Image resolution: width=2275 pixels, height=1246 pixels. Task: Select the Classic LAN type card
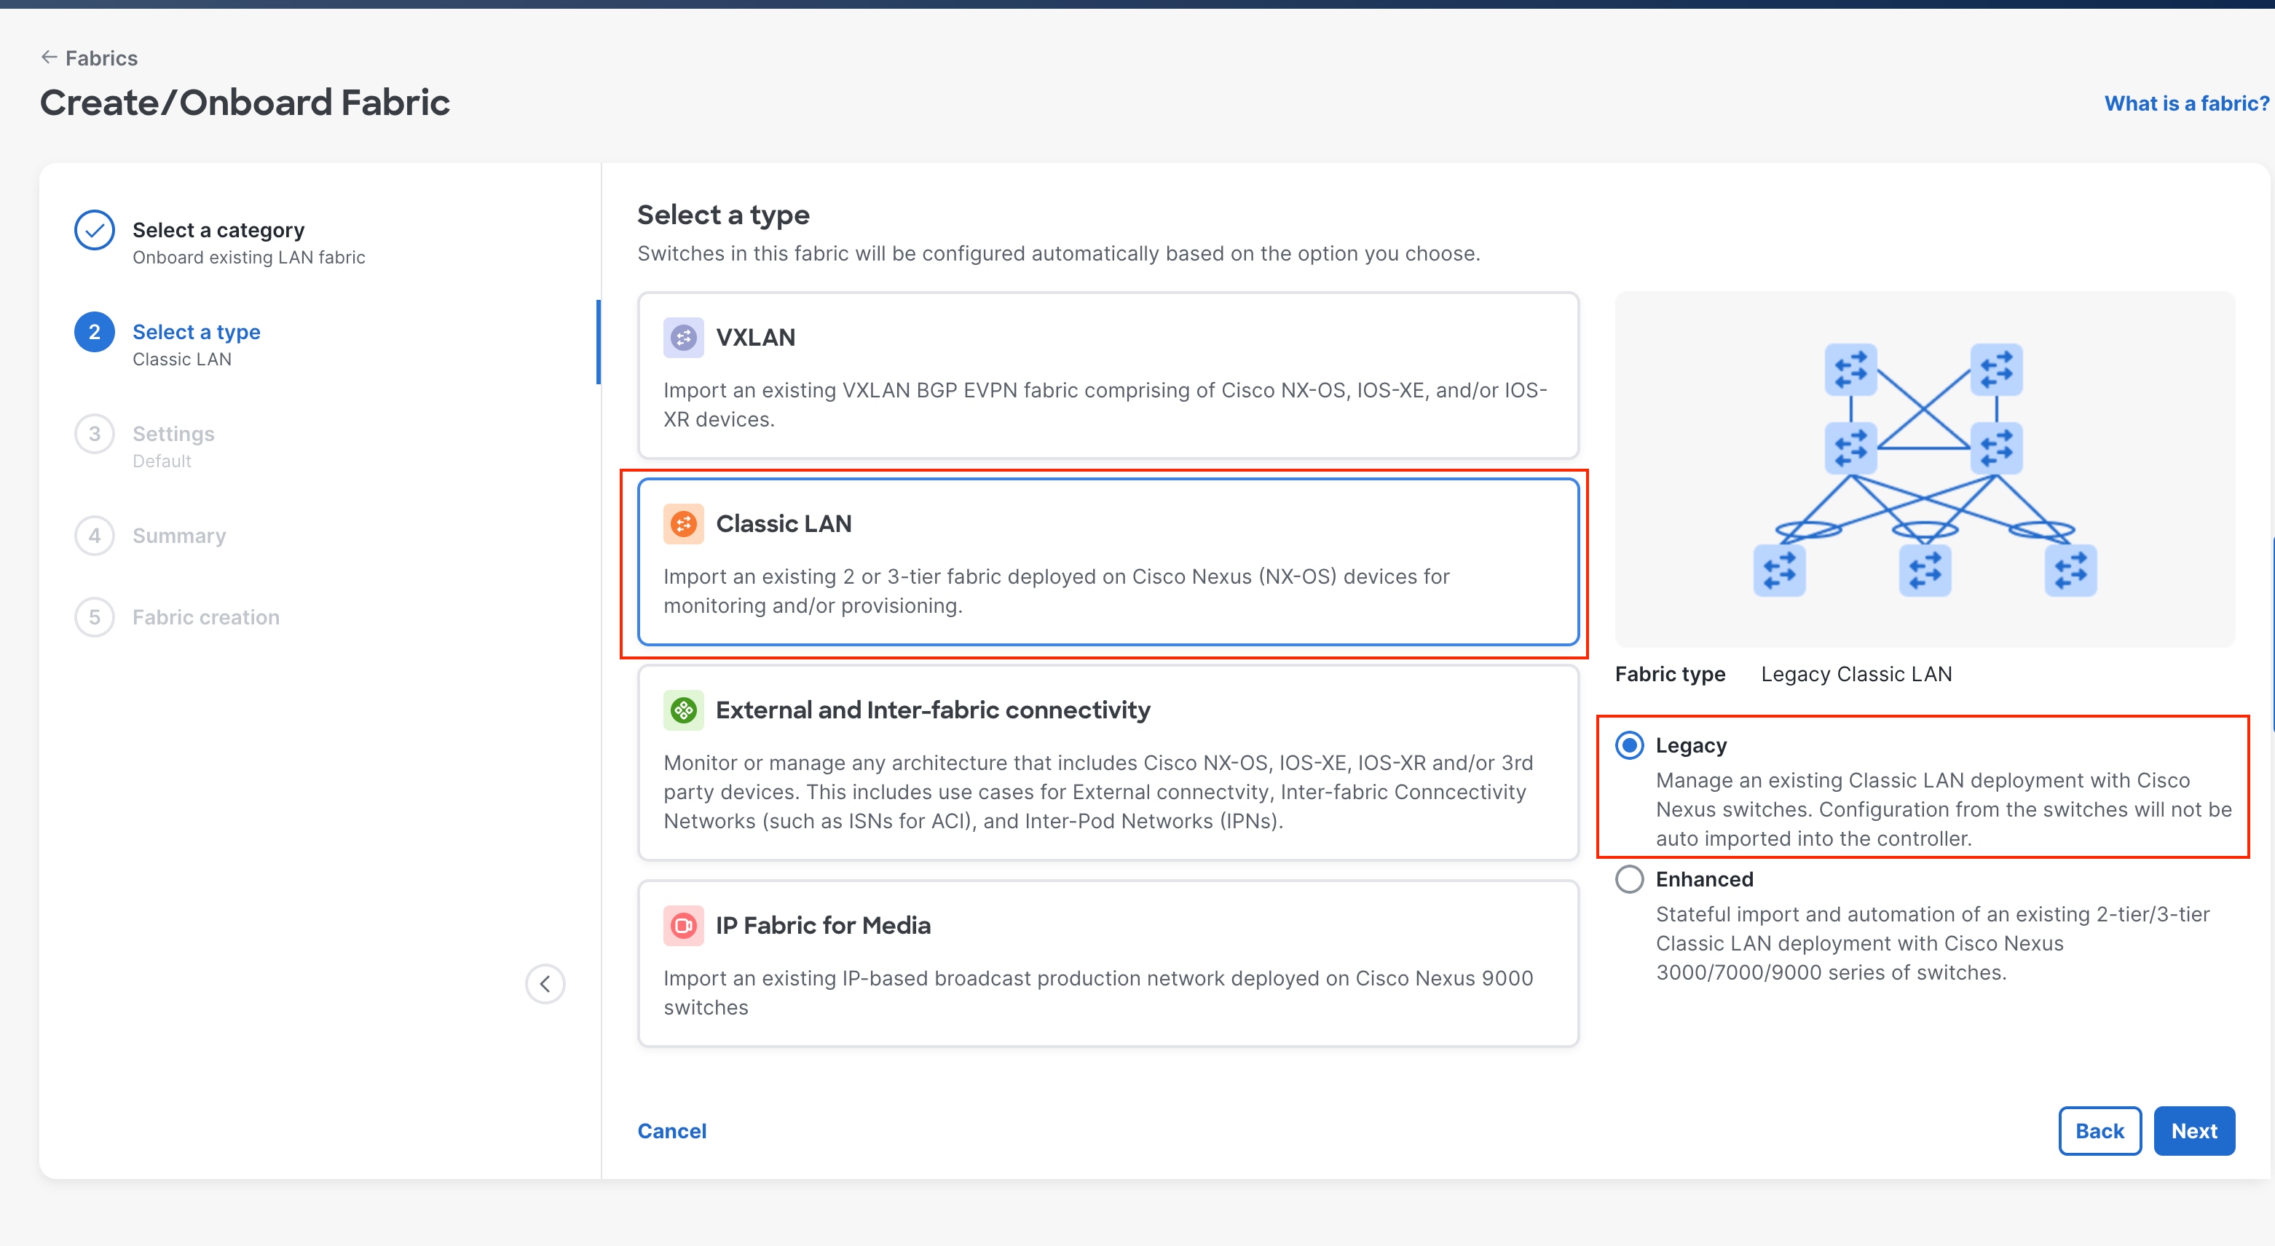click(x=1108, y=563)
